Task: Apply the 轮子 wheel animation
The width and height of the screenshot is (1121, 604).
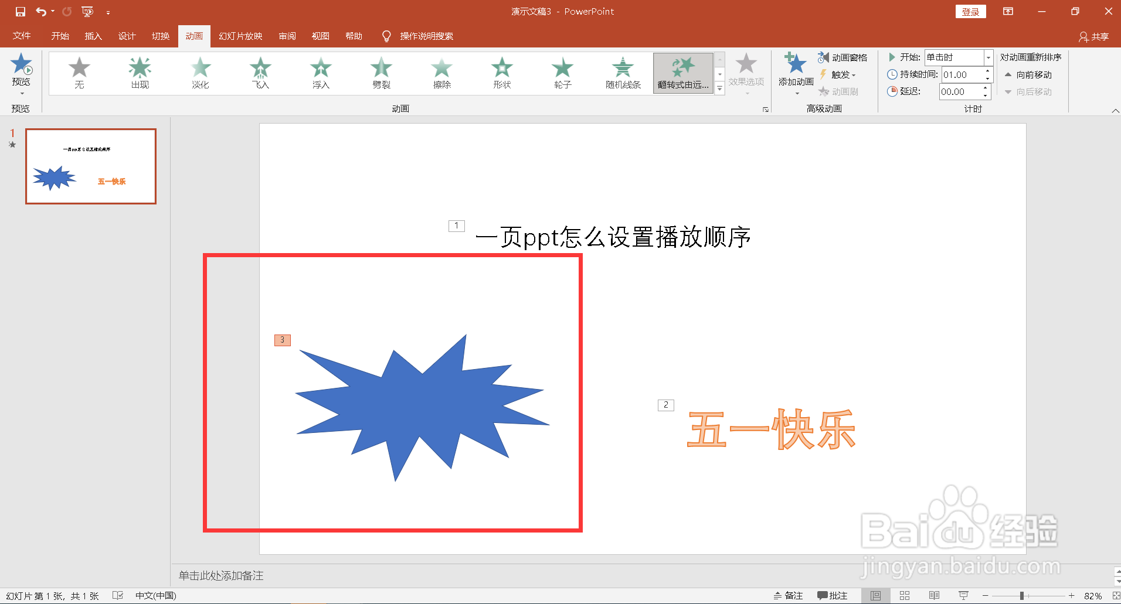Action: point(562,73)
